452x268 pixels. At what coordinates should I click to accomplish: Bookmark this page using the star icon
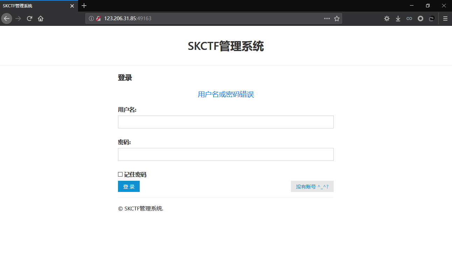coord(336,18)
